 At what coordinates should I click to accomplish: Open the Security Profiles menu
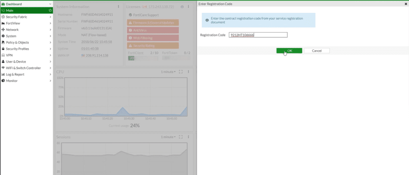26,49
